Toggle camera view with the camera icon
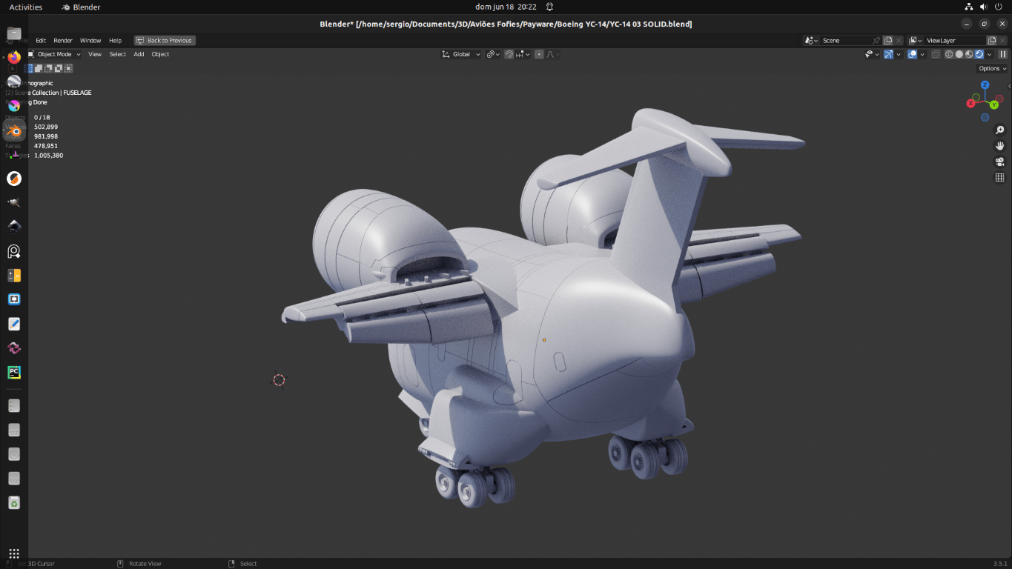The height and width of the screenshot is (569, 1012). point(999,162)
